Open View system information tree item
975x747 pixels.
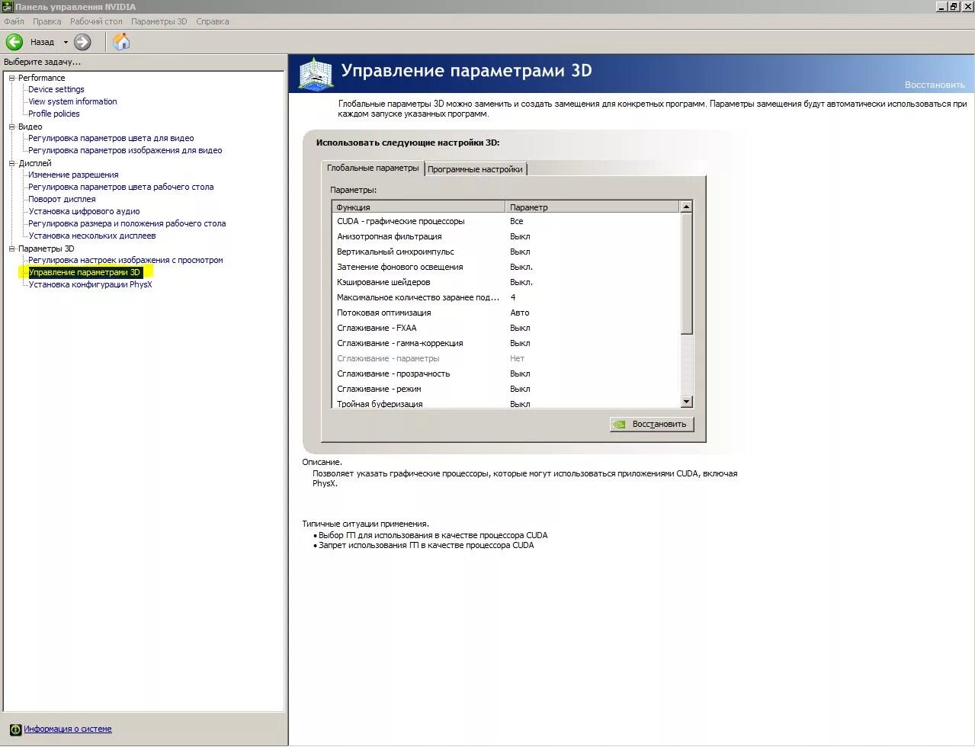click(x=72, y=101)
